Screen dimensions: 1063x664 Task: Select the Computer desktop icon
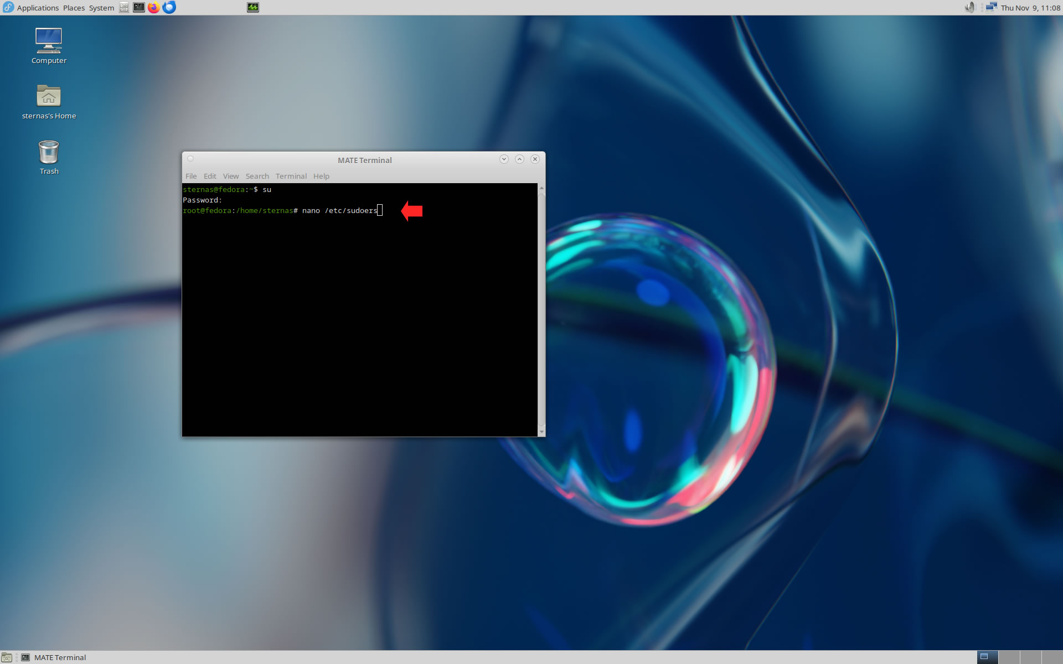[49, 41]
